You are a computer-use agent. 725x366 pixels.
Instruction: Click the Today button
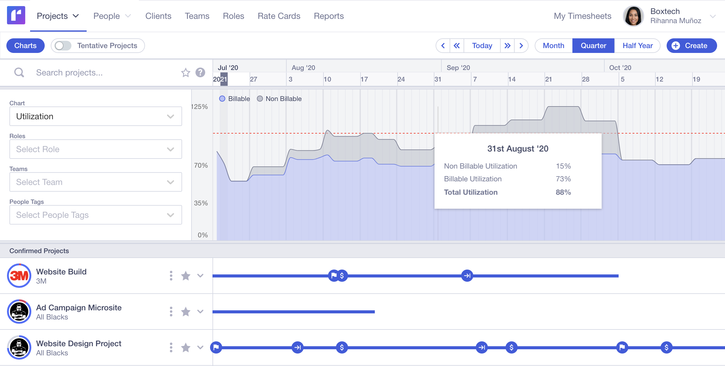point(482,46)
